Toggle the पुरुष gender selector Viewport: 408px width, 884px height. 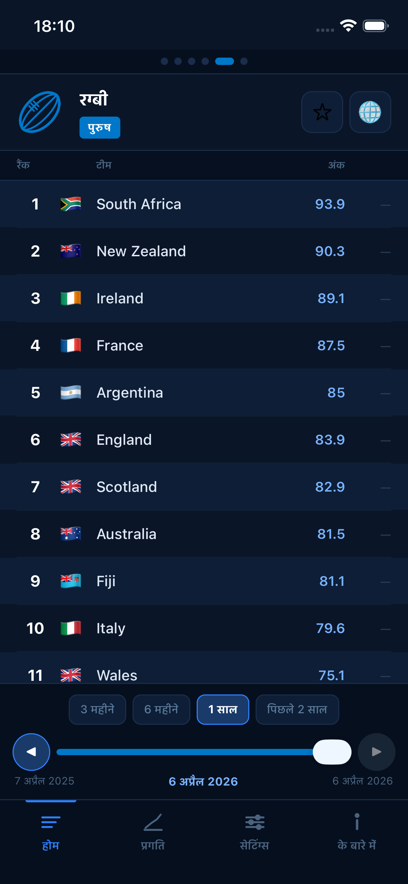(x=99, y=127)
